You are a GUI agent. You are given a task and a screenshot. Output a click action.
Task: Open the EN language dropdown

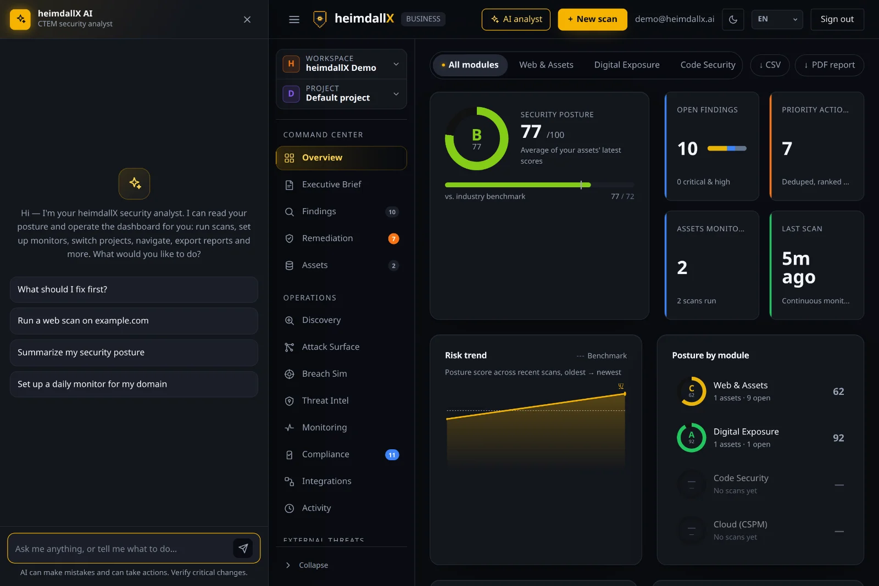pos(777,19)
